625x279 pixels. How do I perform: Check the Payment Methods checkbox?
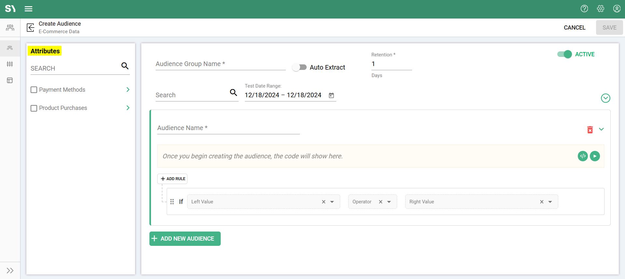(34, 90)
